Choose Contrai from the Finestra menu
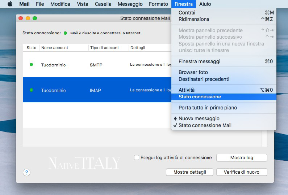The image size is (288, 195). (x=224, y=13)
